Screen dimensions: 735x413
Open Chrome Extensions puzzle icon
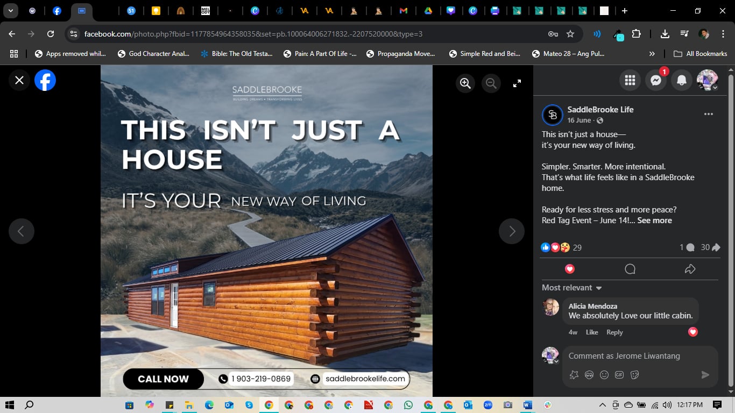pos(637,34)
